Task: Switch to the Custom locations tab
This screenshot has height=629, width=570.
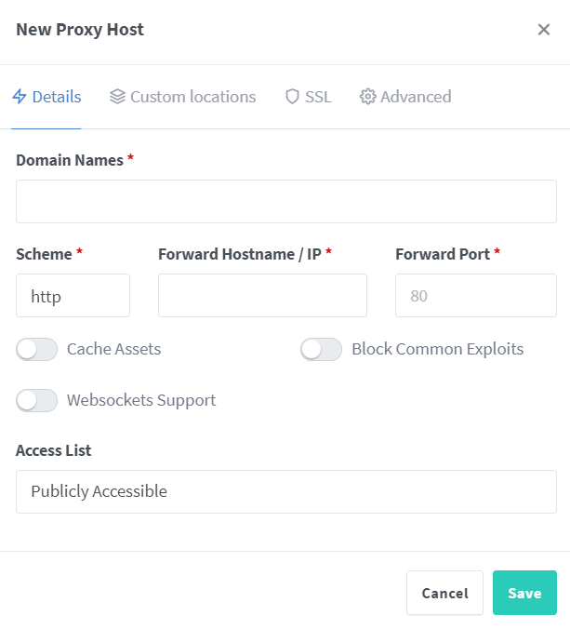Action: 183,97
